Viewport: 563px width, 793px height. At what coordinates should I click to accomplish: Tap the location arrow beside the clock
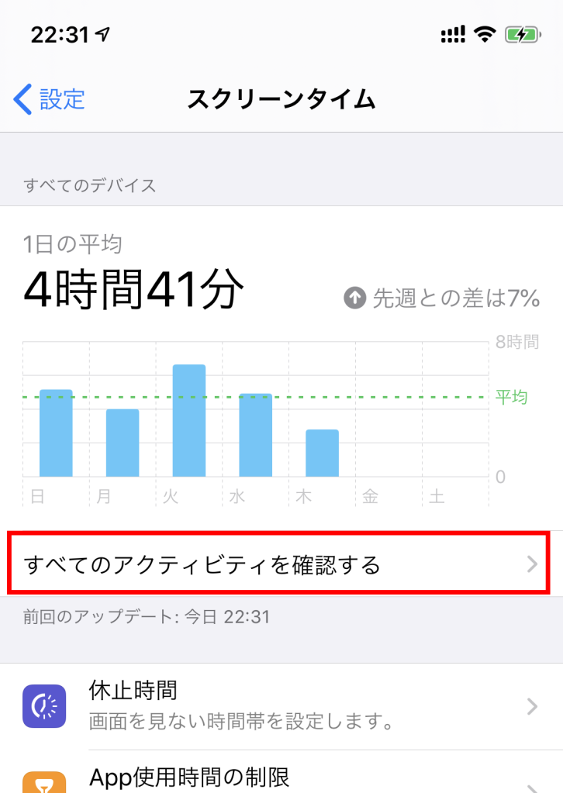[102, 34]
